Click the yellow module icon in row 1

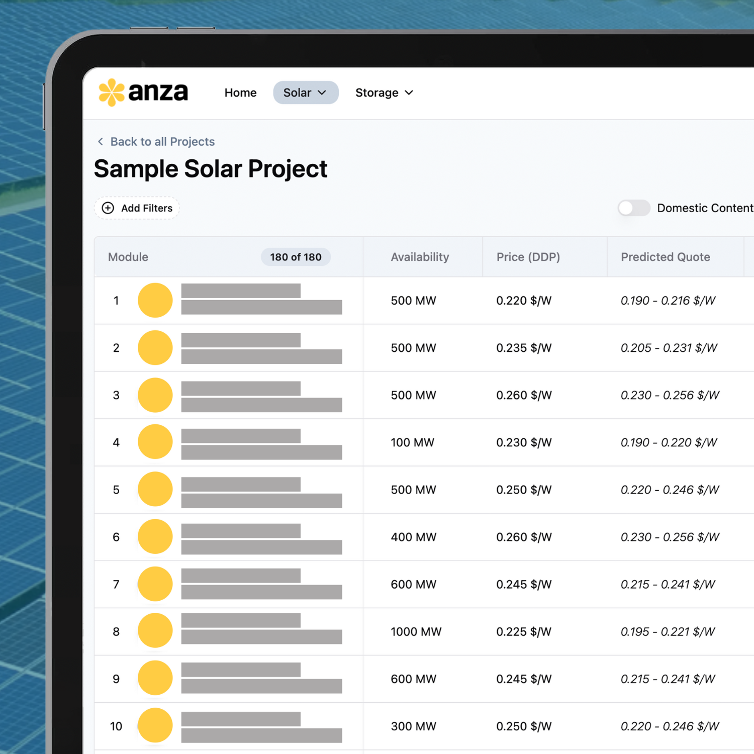pos(155,300)
